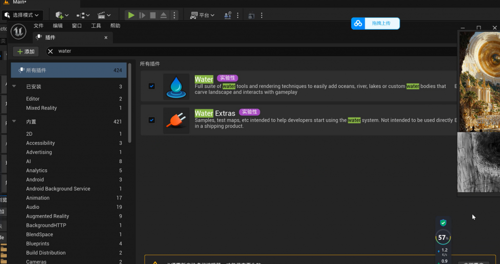This screenshot has height=264, width=500.
Task: Select the Advertising category
Action: click(68, 152)
